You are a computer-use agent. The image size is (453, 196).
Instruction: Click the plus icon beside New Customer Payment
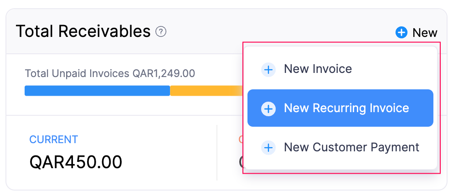click(268, 148)
